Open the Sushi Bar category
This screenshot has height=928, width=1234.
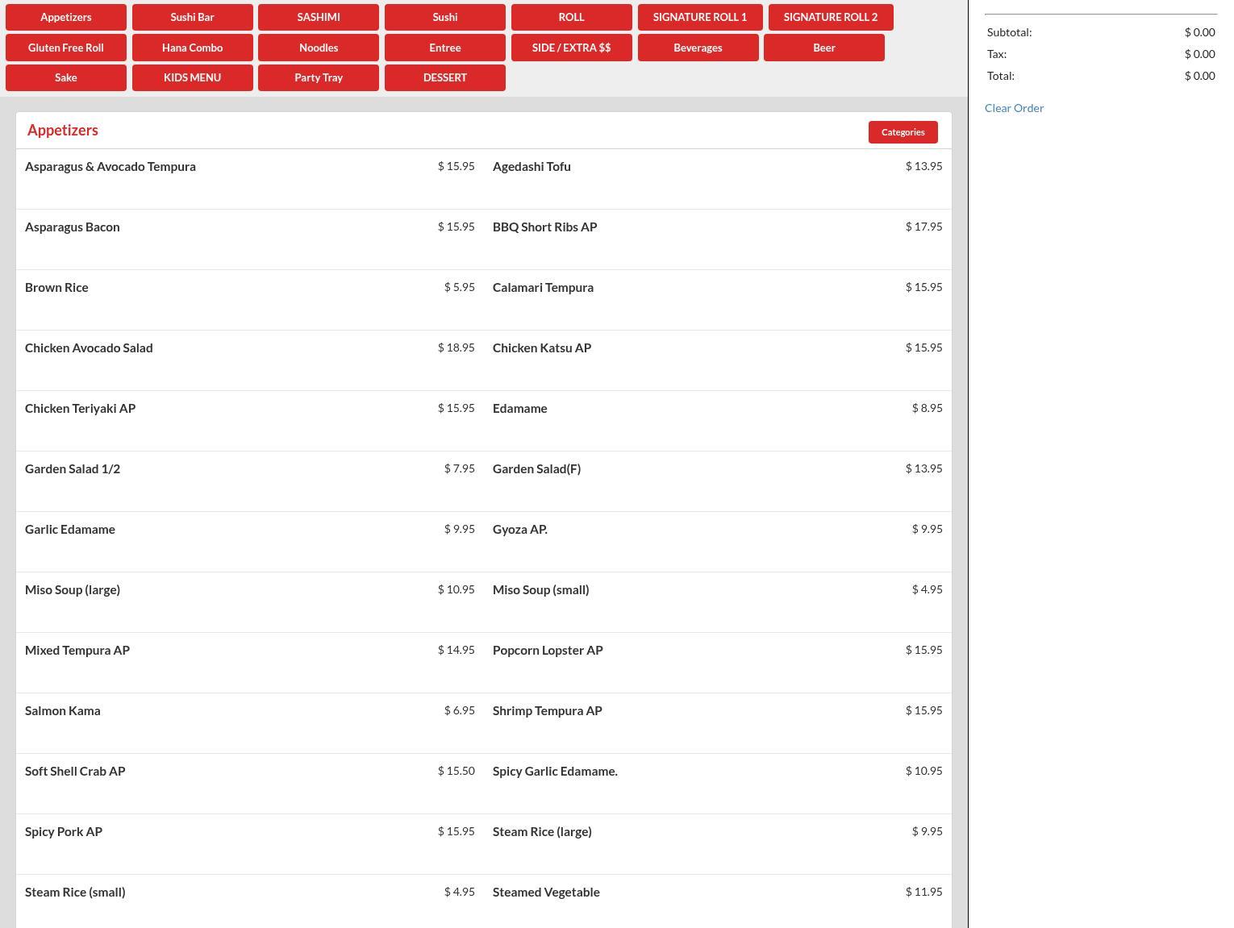[192, 17]
